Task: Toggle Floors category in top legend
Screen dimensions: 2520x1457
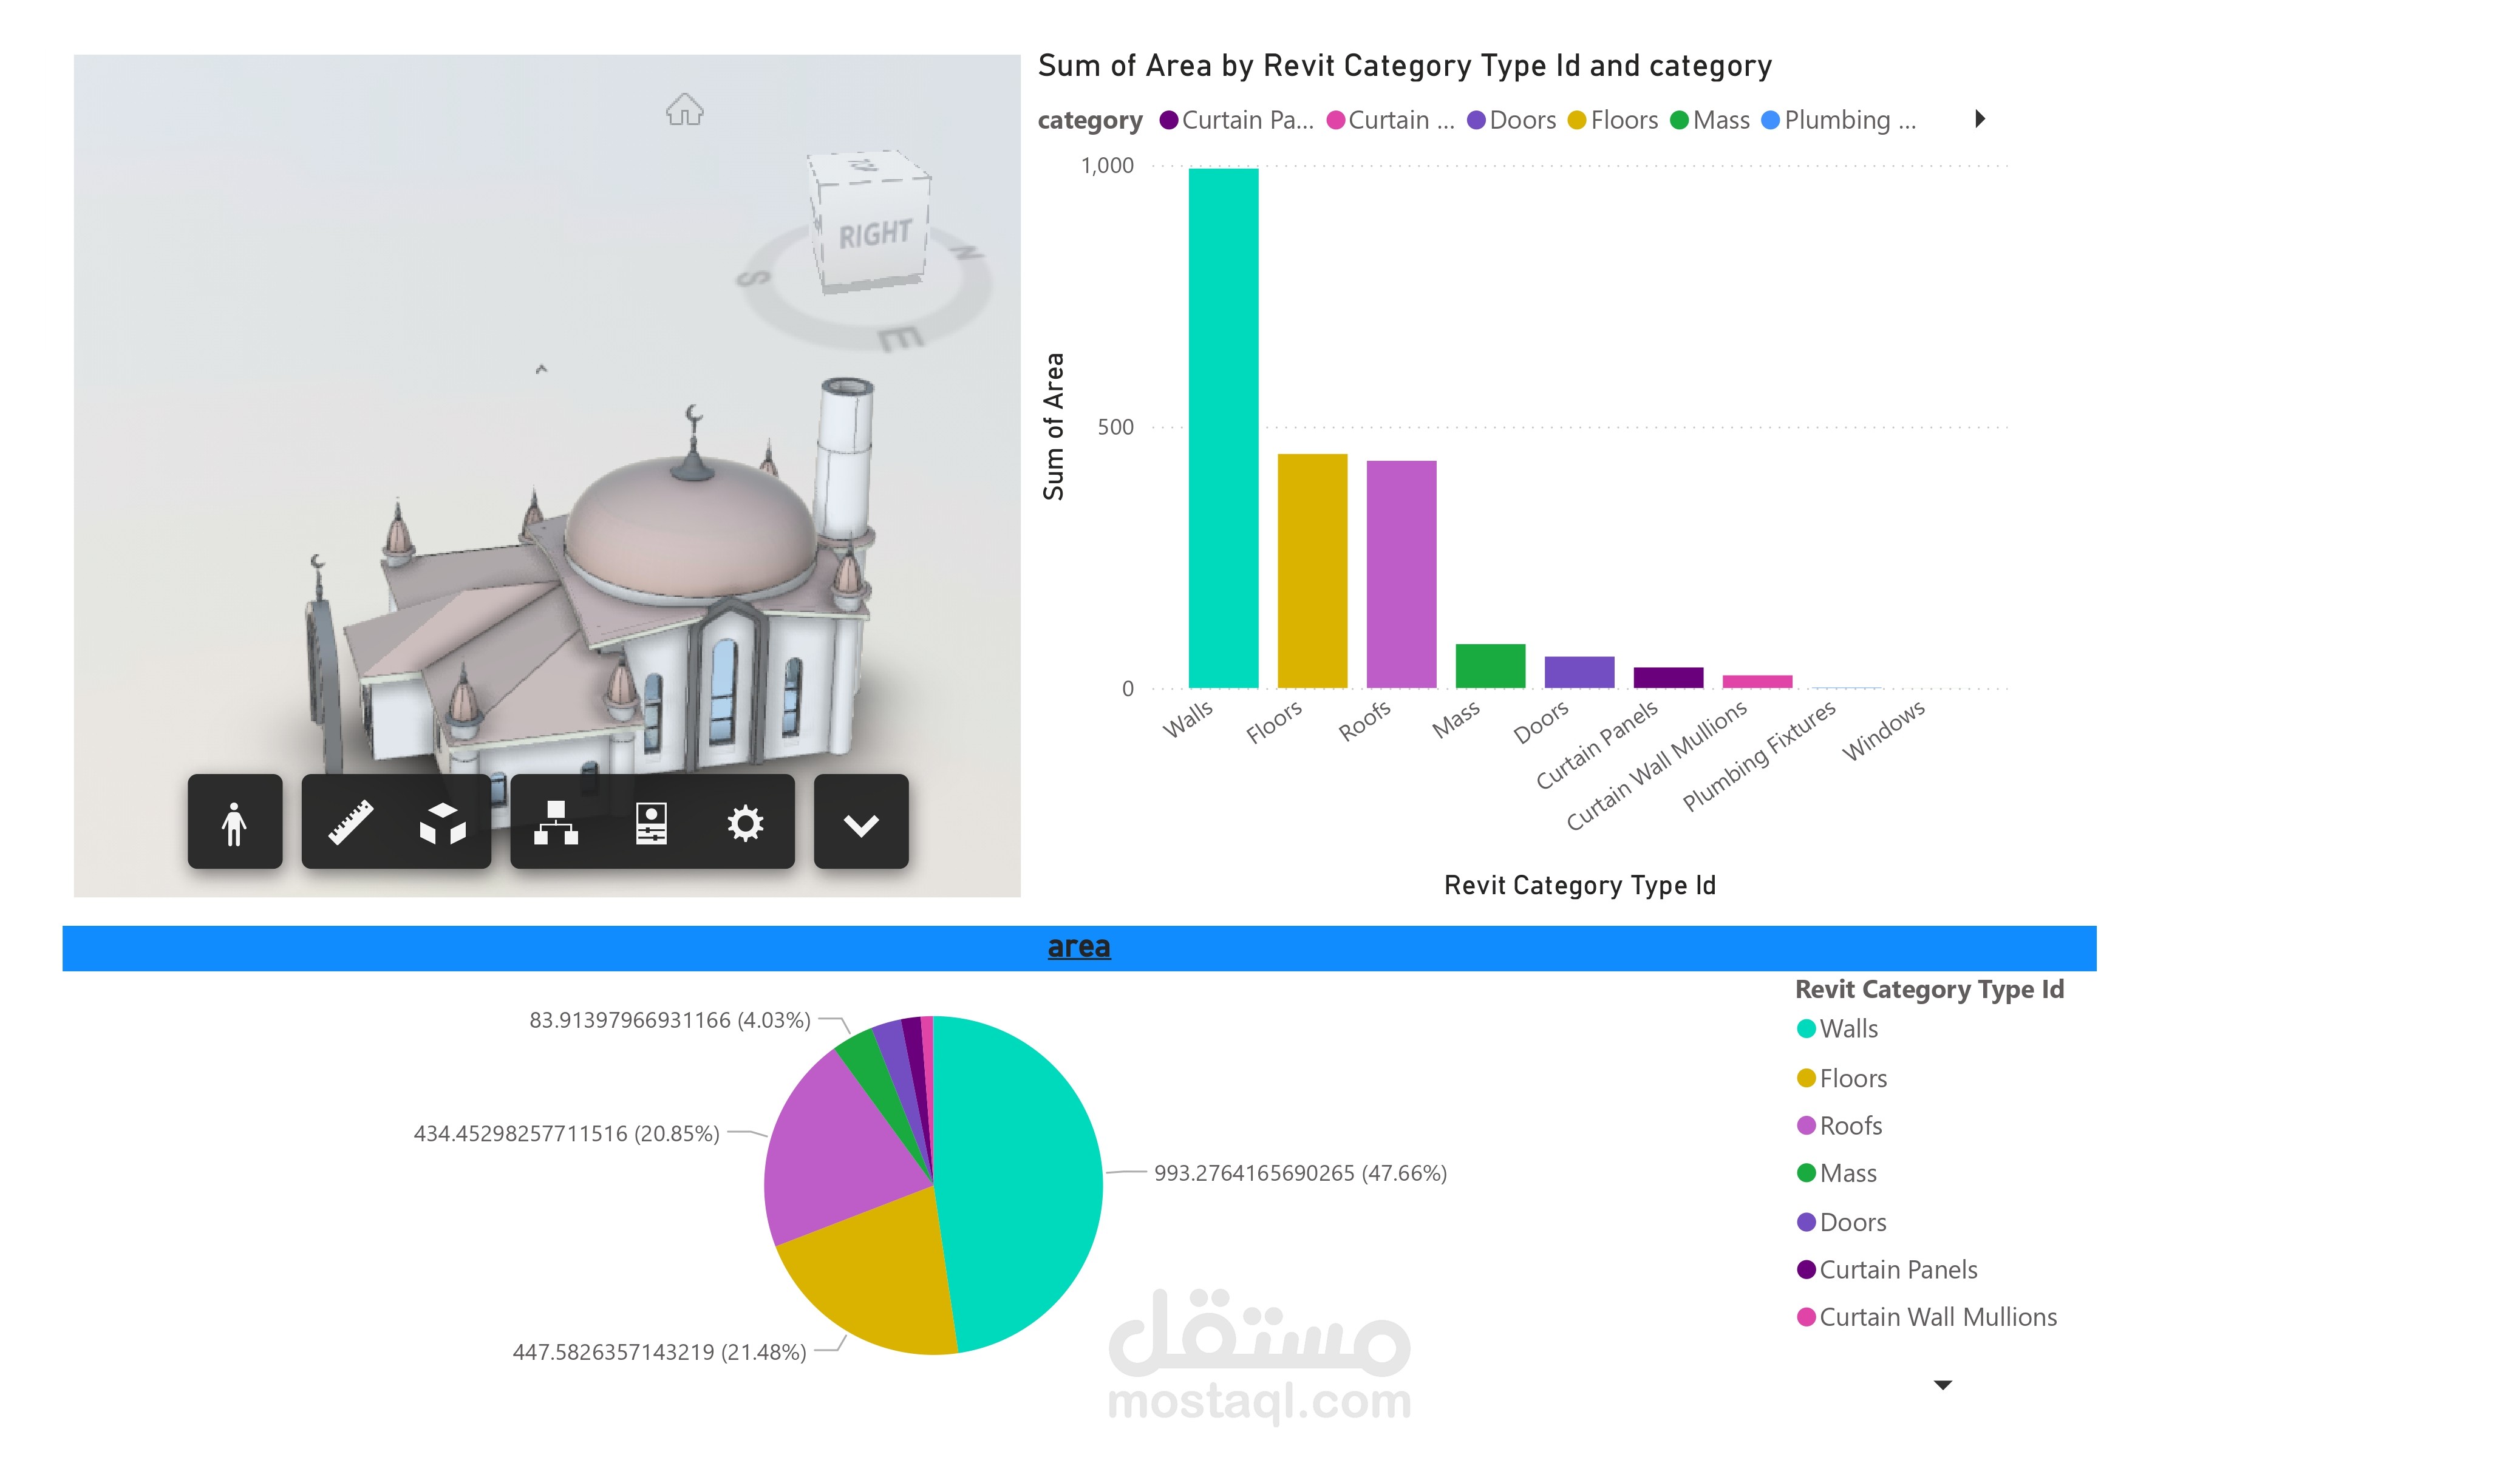Action: (1622, 120)
